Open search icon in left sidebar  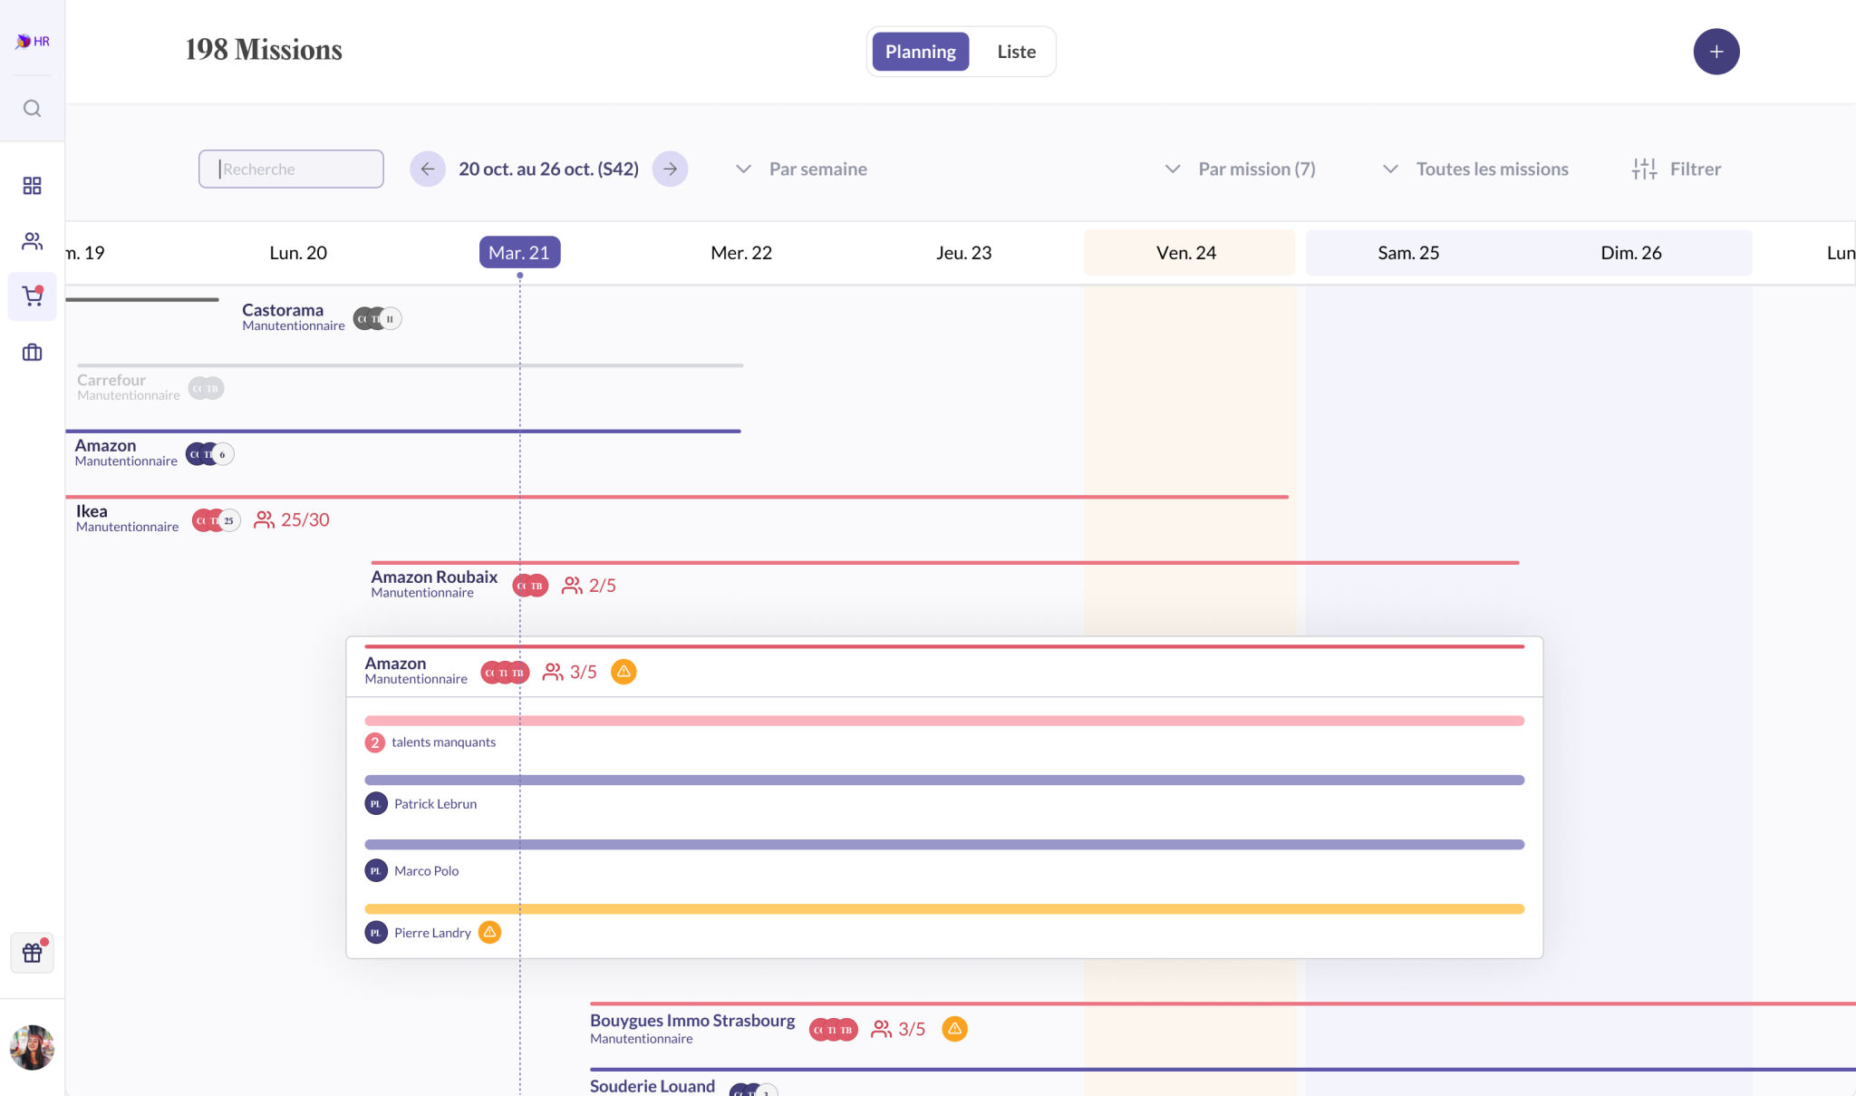32,109
